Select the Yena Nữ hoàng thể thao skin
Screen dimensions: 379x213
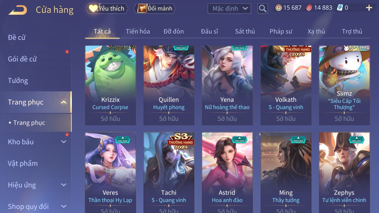click(227, 85)
